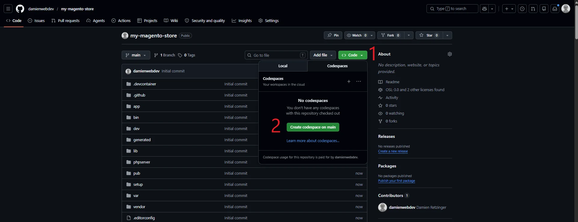Open the Projects tab

[x=147, y=21]
